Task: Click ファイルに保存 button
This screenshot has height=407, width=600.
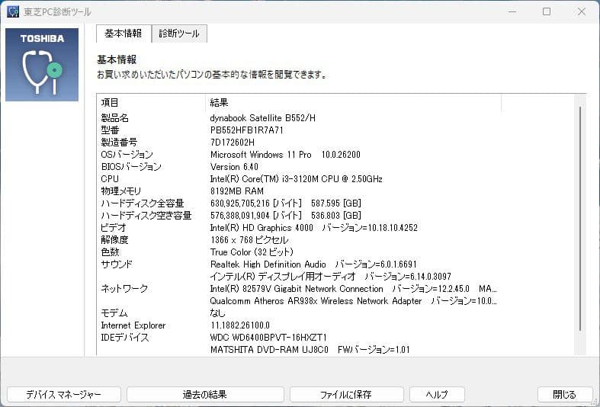Action: [x=346, y=394]
